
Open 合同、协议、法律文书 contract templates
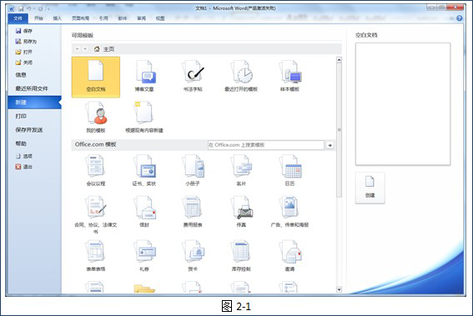[x=96, y=215]
